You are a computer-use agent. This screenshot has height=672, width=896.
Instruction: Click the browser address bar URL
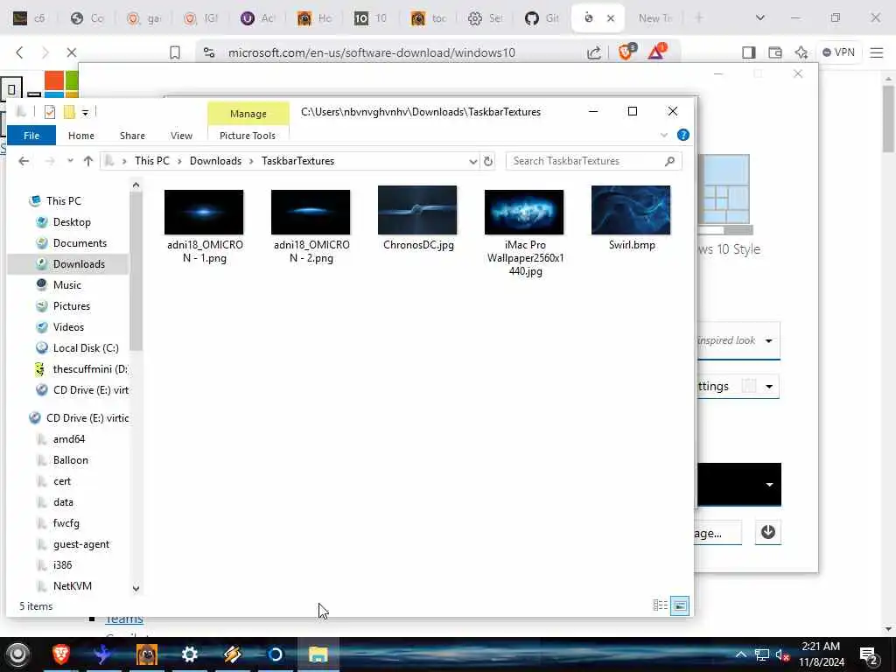click(x=371, y=52)
